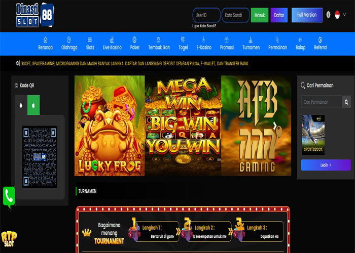Open the Lucky Frog banner

tap(110, 125)
